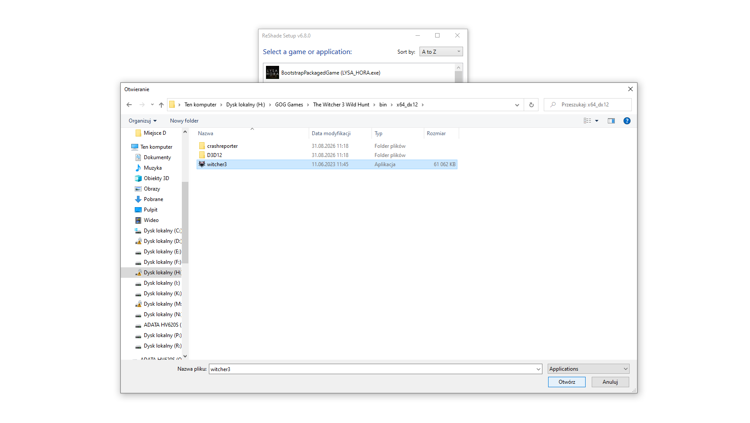
Task: Click the D3D12 folder icon
Action: (x=202, y=155)
